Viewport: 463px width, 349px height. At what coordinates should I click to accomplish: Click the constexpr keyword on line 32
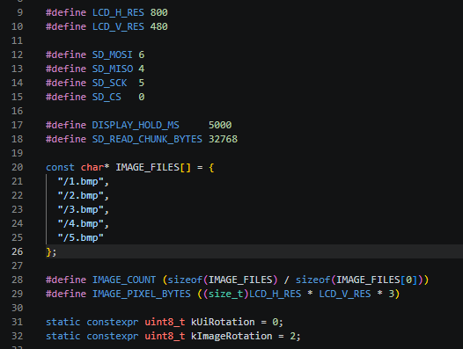click(x=112, y=337)
